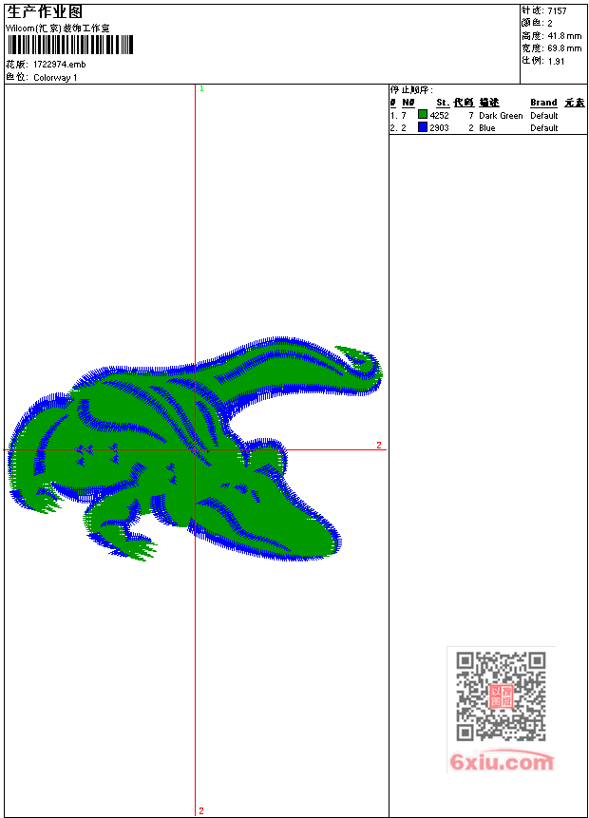Select the Brand column header
589x818 pixels.
click(x=543, y=103)
